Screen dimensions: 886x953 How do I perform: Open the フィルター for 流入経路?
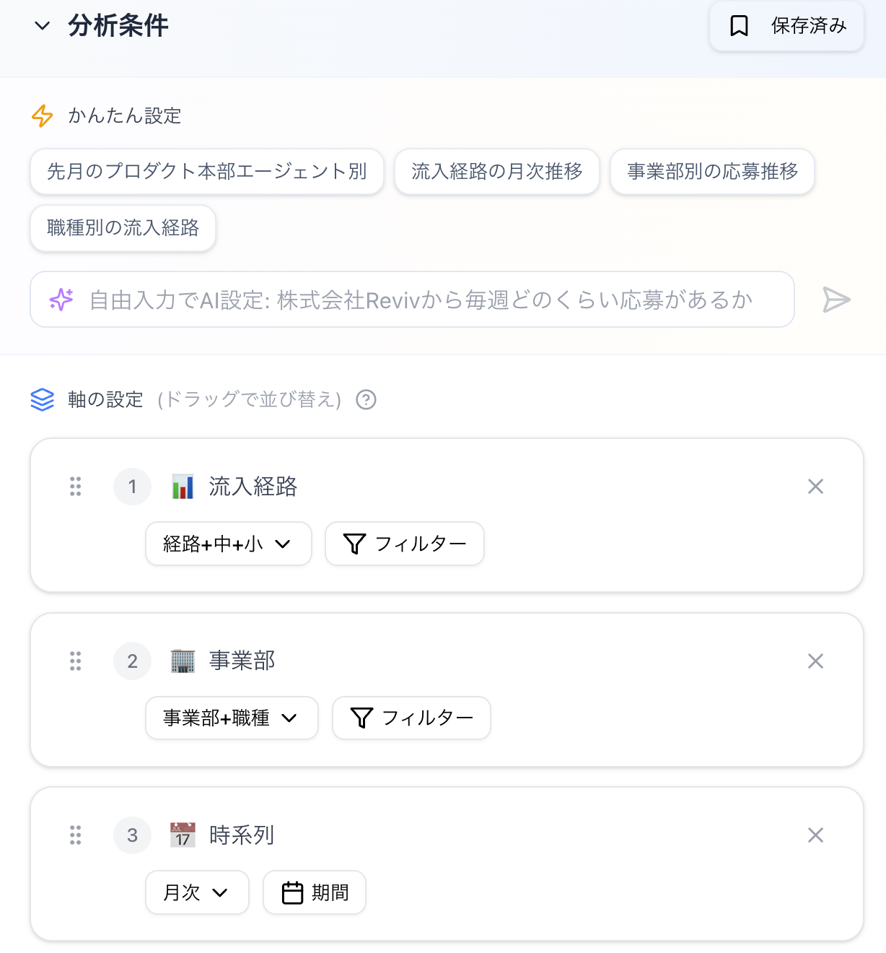click(404, 544)
